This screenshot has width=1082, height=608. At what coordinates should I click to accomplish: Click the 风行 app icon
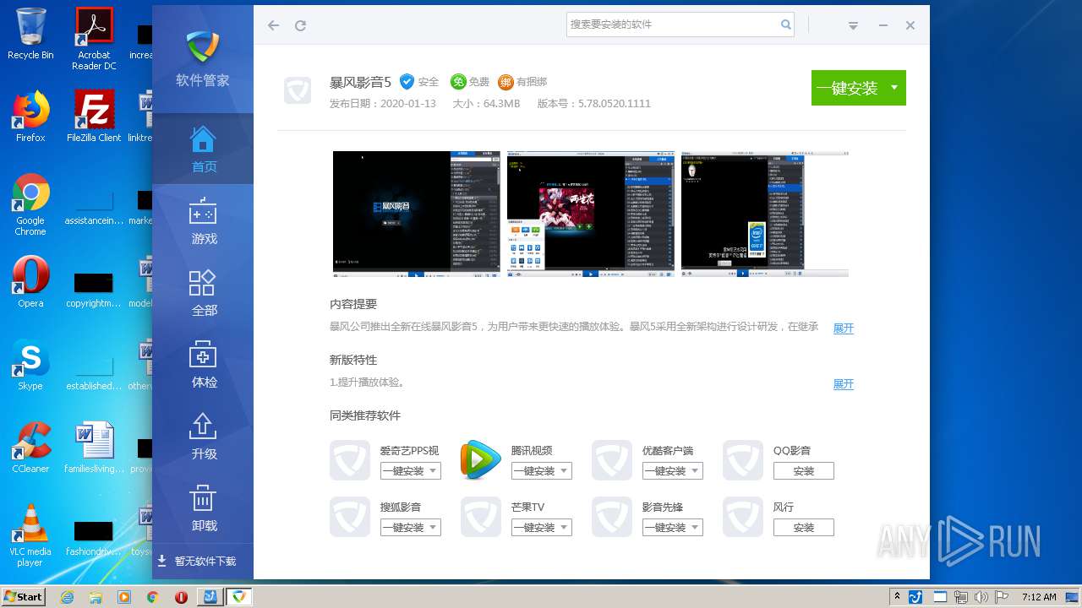click(x=743, y=517)
